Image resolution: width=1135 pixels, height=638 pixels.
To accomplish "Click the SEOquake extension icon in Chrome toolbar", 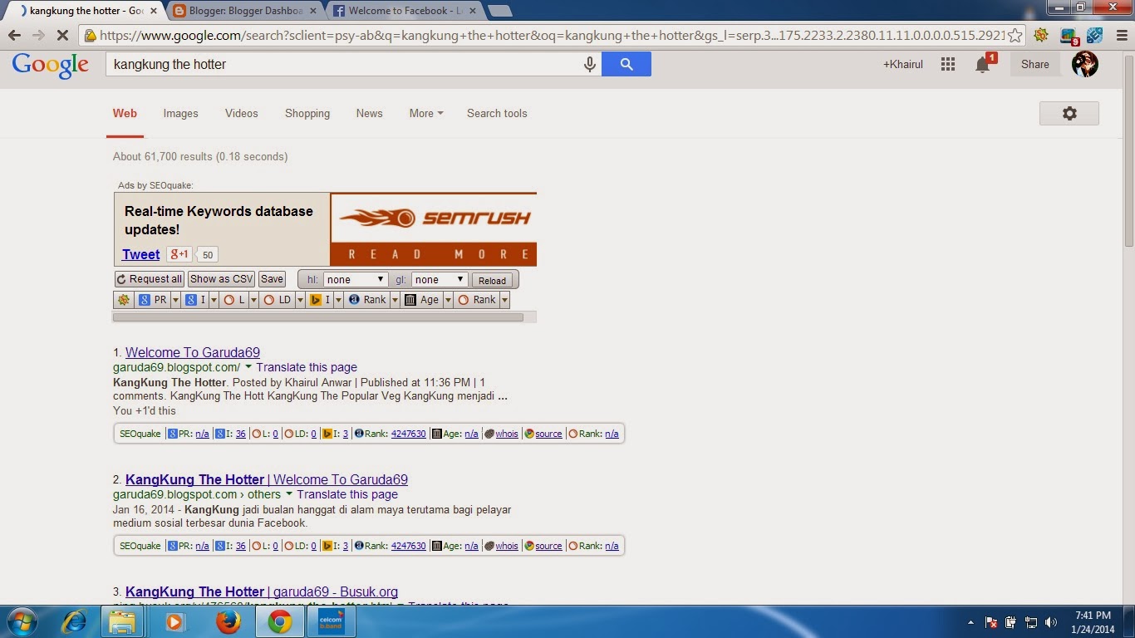I will tap(1041, 36).
